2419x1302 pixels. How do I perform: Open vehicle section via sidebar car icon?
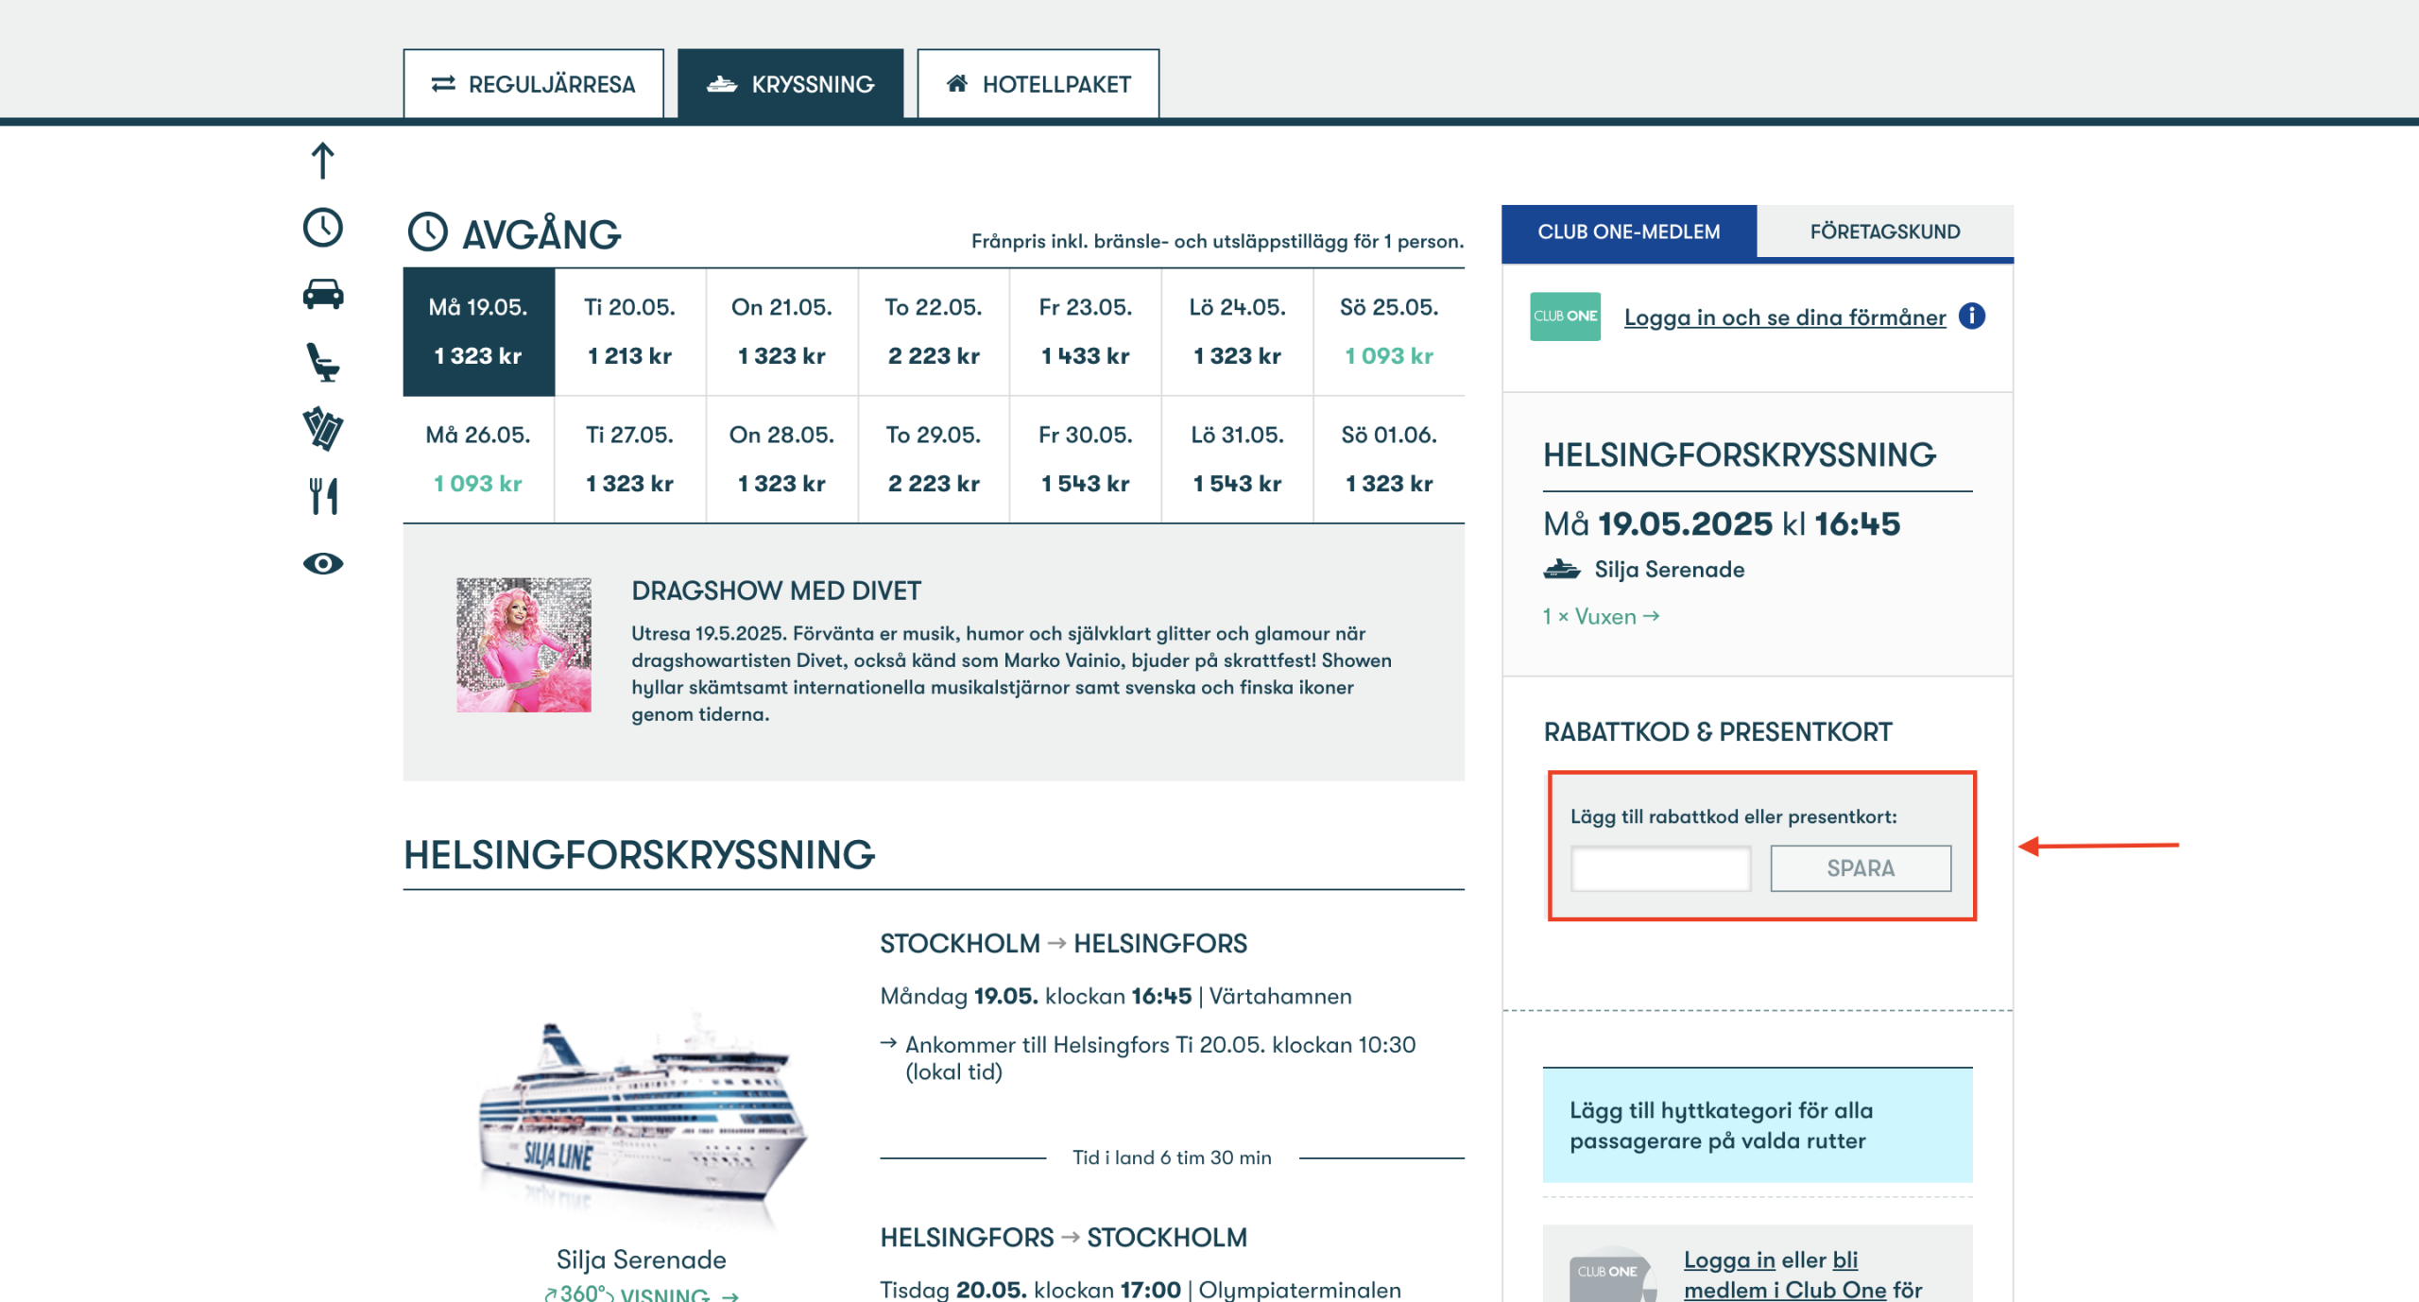click(x=322, y=294)
